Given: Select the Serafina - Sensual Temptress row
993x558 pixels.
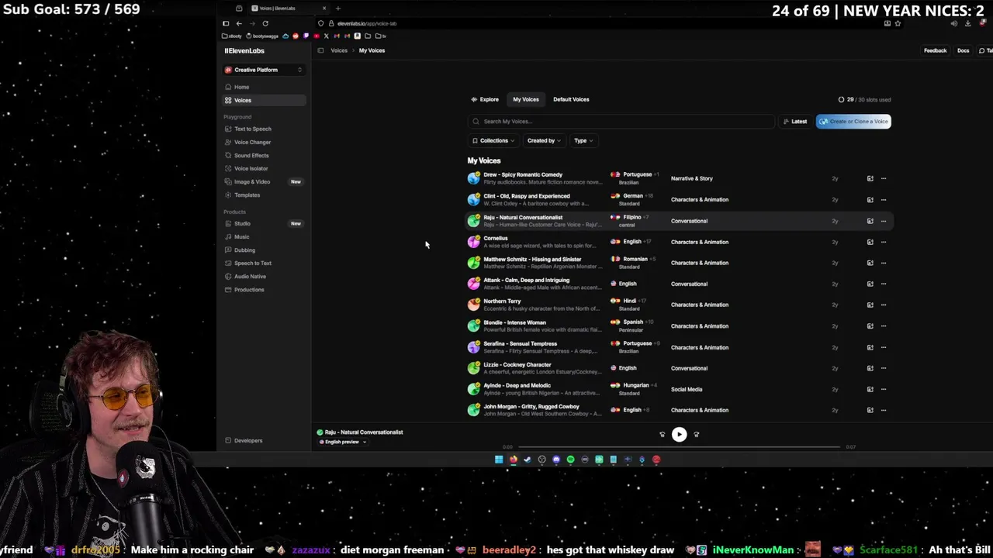Looking at the screenshot, I should (x=679, y=347).
